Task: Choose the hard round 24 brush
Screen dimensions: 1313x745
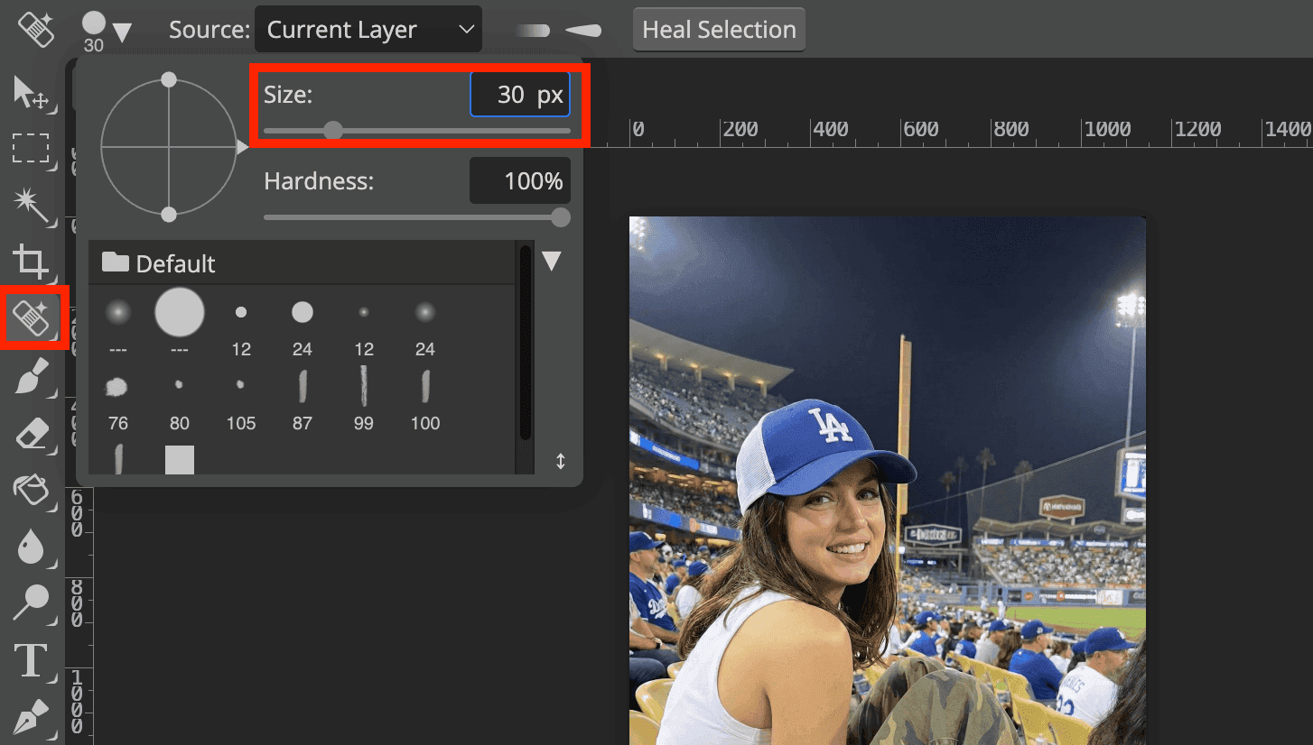Action: pyautogui.click(x=303, y=312)
